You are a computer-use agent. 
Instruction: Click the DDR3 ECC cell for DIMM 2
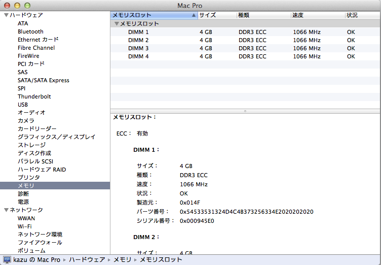point(252,40)
